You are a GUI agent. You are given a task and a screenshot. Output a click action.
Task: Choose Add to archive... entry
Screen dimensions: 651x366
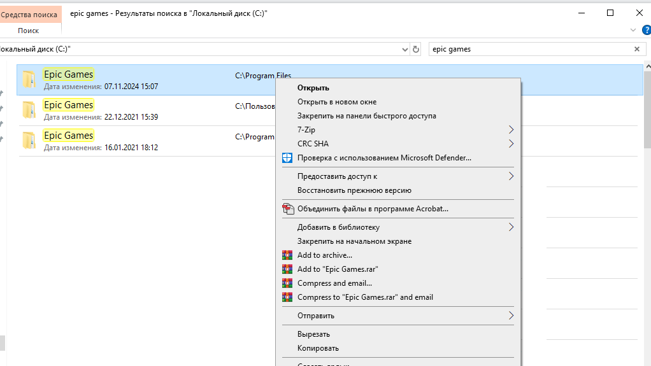coord(325,255)
